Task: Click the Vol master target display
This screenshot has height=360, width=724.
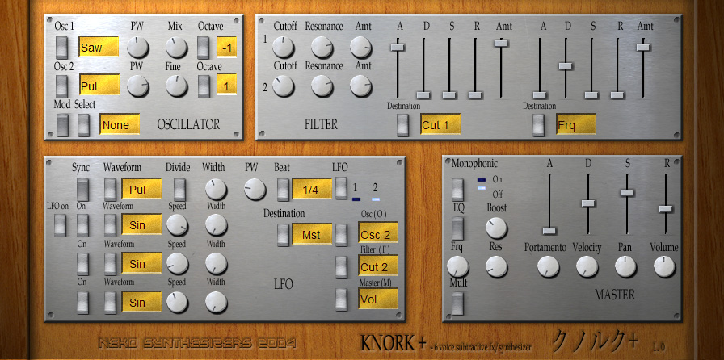Action: click(378, 299)
